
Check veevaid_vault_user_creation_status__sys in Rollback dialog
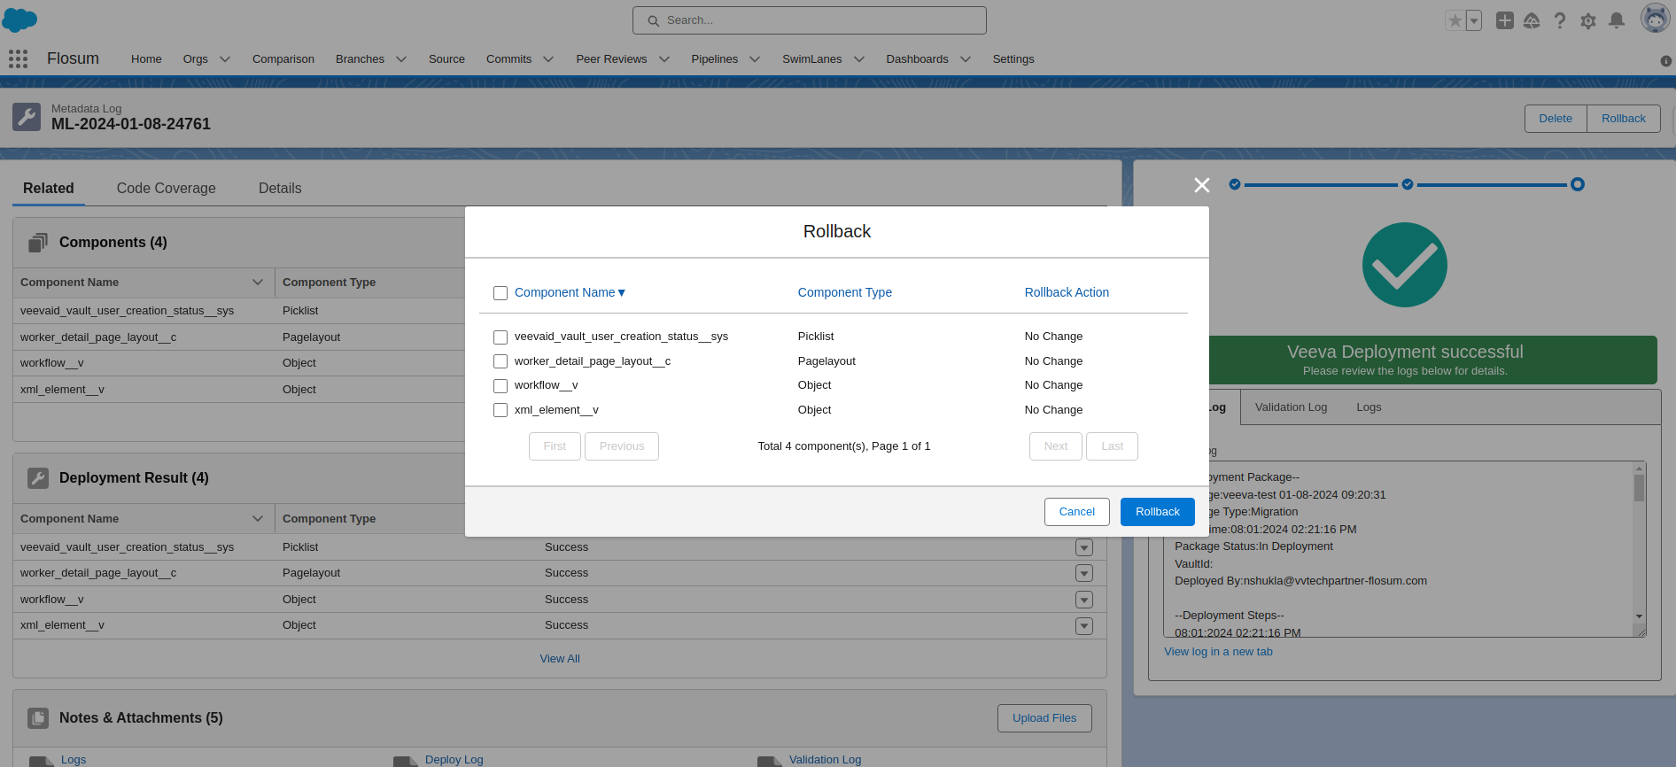click(x=500, y=337)
